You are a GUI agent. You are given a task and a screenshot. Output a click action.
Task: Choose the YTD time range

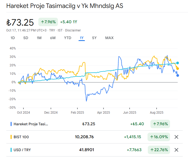[x=67, y=38]
